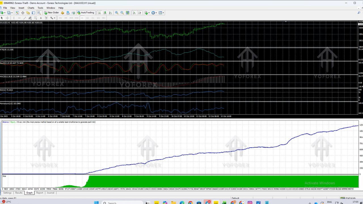This screenshot has height=204, width=363.
Task: Pick the Text annotation tool
Action: (41, 18)
